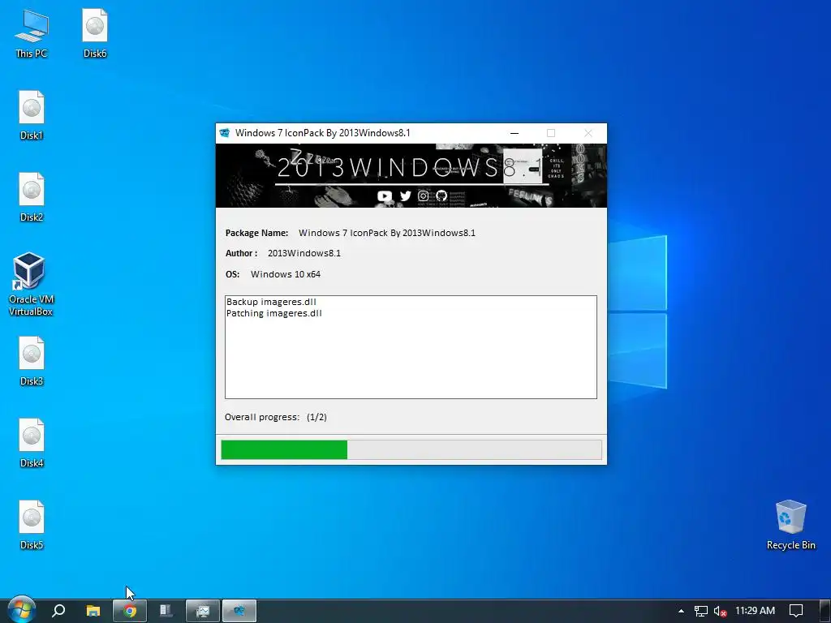This screenshot has height=623, width=831.
Task: Select the Disk3 file on desktop
Action: [32, 361]
